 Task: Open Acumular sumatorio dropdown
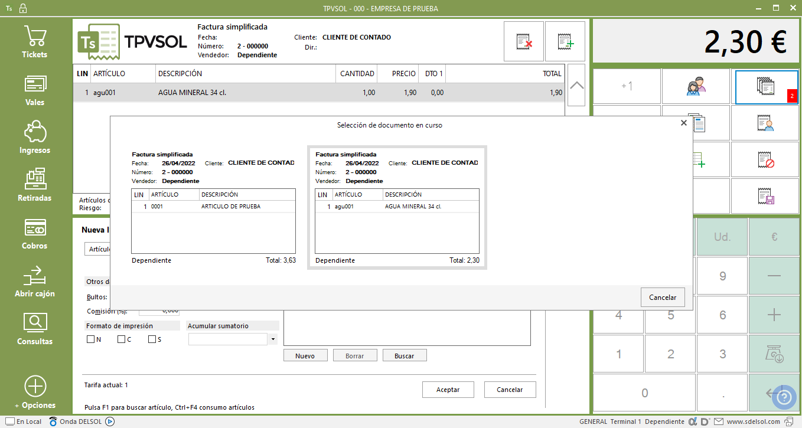(272, 339)
